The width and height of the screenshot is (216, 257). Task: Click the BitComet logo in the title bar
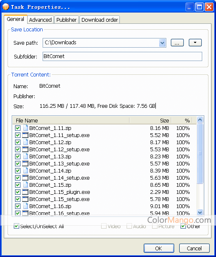6,7
